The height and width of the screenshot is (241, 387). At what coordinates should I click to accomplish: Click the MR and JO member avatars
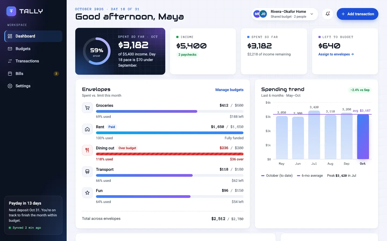[x=260, y=14]
